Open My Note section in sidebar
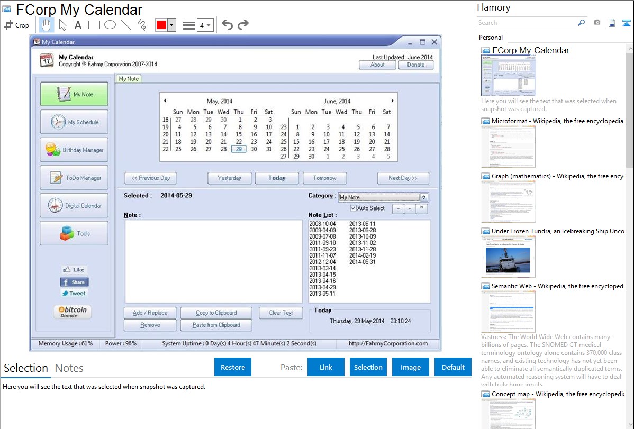 coord(74,94)
